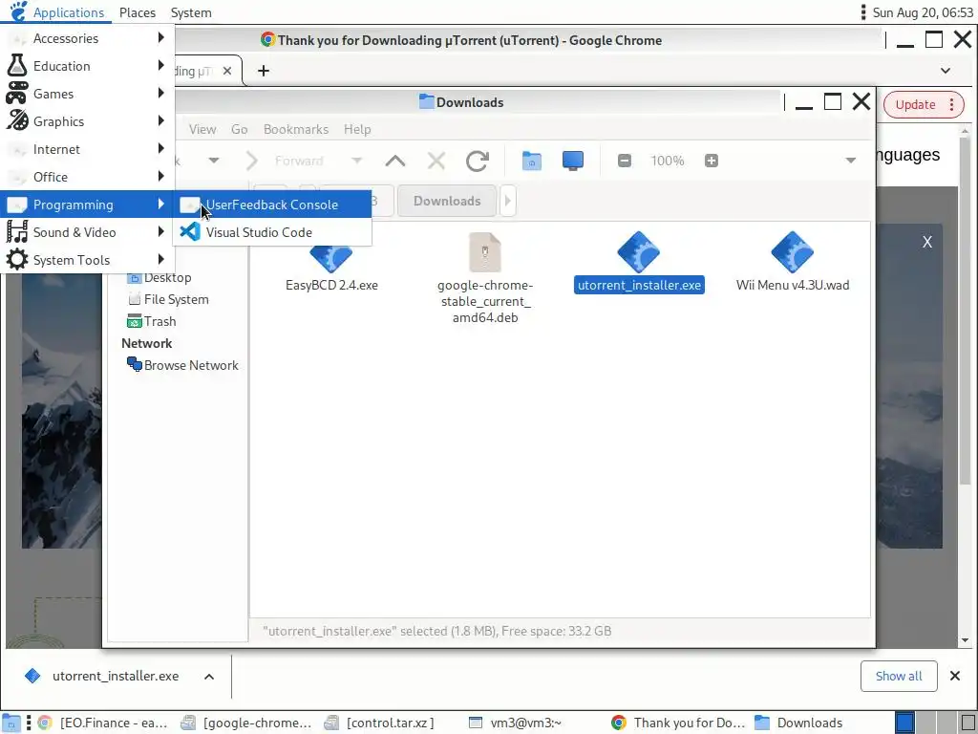This screenshot has height=734, width=978.
Task: Switch to google-chrome archive window in taskbar
Action: pyautogui.click(x=246, y=723)
